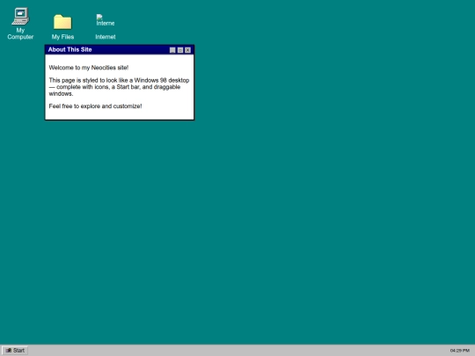Open the Internet desktop icon

pos(106,27)
